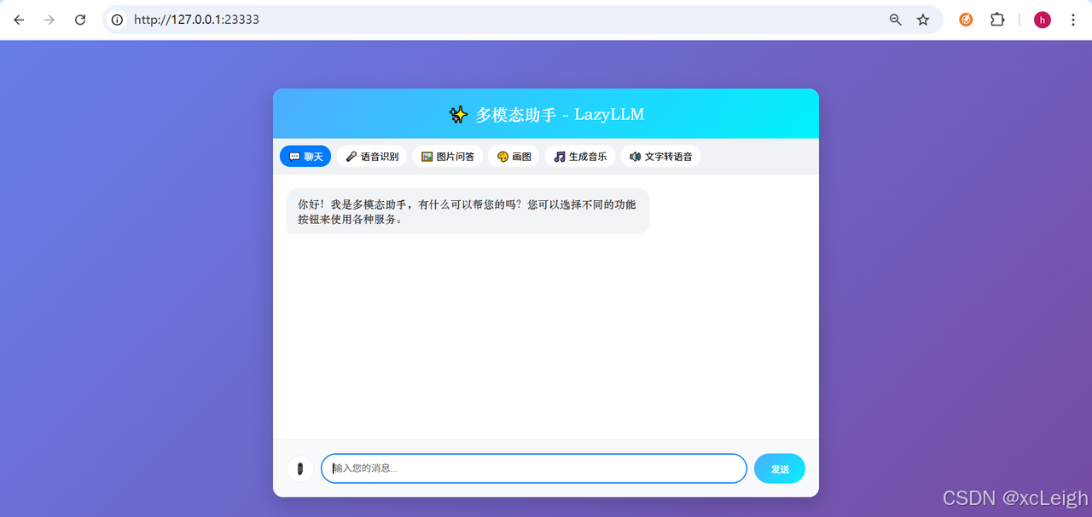Click the address bar URL 127.0.0.1:23333
The image size is (1092, 517).
[x=196, y=20]
